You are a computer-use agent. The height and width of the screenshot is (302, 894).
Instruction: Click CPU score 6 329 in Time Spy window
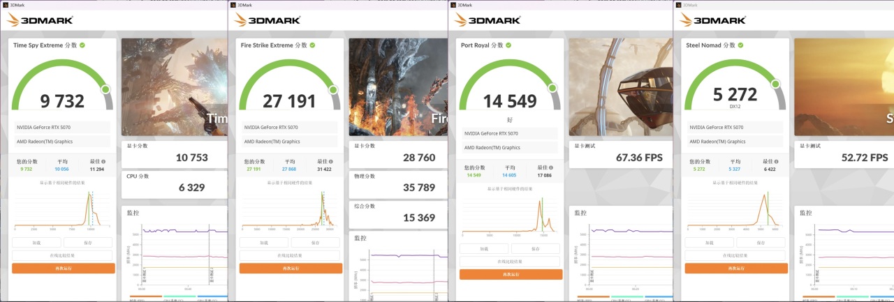pos(193,188)
